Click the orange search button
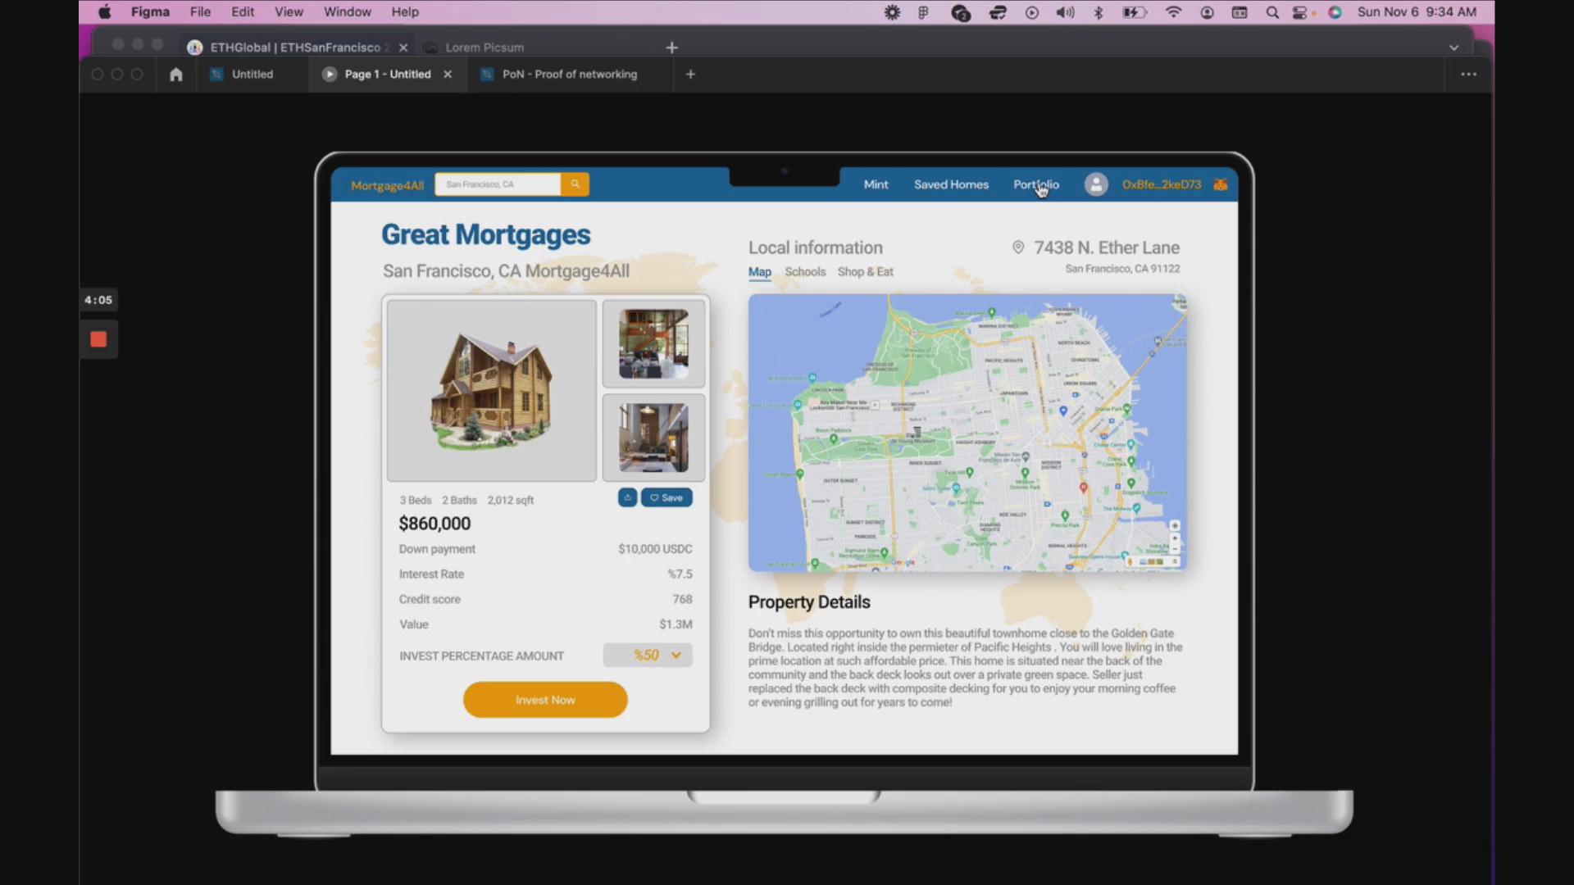This screenshot has height=885, width=1574. pyautogui.click(x=575, y=184)
